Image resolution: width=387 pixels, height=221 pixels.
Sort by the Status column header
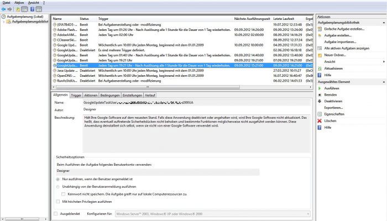coord(87,19)
